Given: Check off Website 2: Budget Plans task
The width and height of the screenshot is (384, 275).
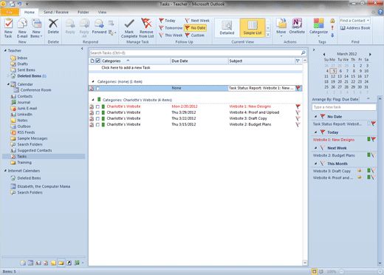Looking at the screenshot, I should [97, 125].
